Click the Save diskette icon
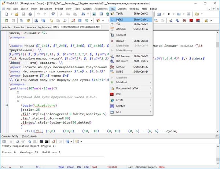Screen dimensions: 220x169 pyautogui.click(x=23, y=14)
